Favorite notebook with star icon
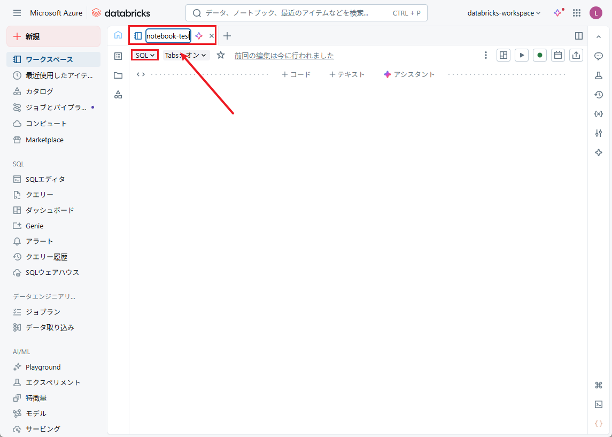The height and width of the screenshot is (437, 612). pyautogui.click(x=221, y=55)
